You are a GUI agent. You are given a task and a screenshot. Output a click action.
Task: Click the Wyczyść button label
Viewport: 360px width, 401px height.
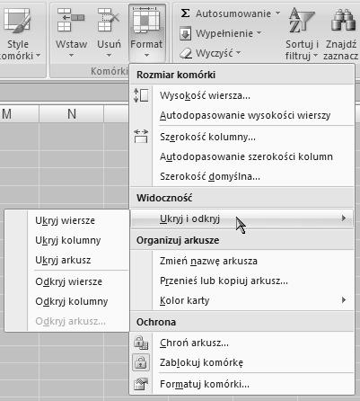click(214, 53)
